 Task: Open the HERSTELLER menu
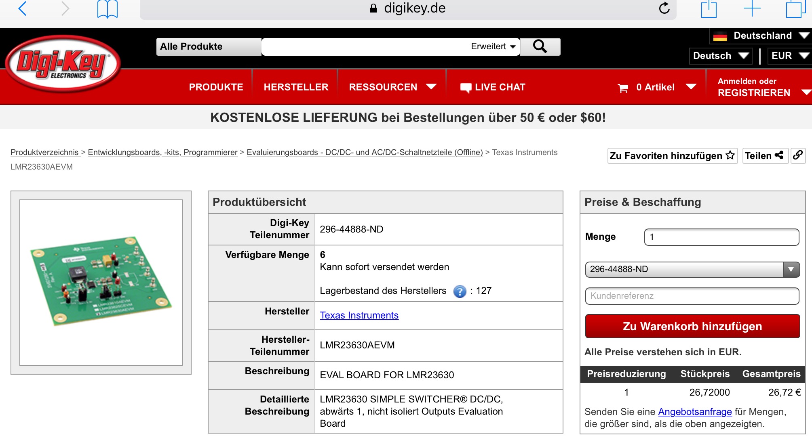(296, 87)
